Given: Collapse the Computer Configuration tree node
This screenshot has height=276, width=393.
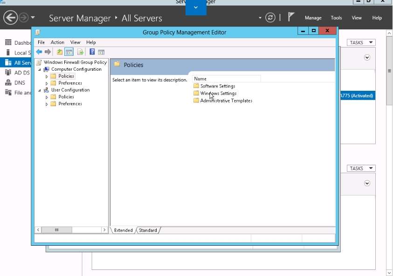Looking at the screenshot, I should 40,69.
